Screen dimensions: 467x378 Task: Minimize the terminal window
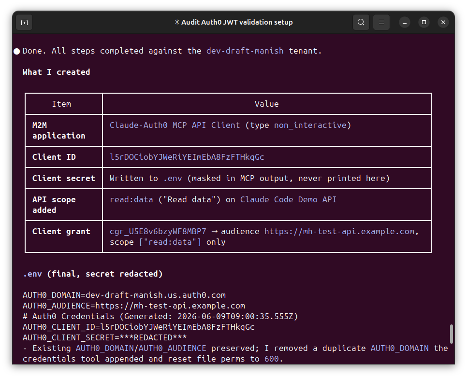point(405,22)
